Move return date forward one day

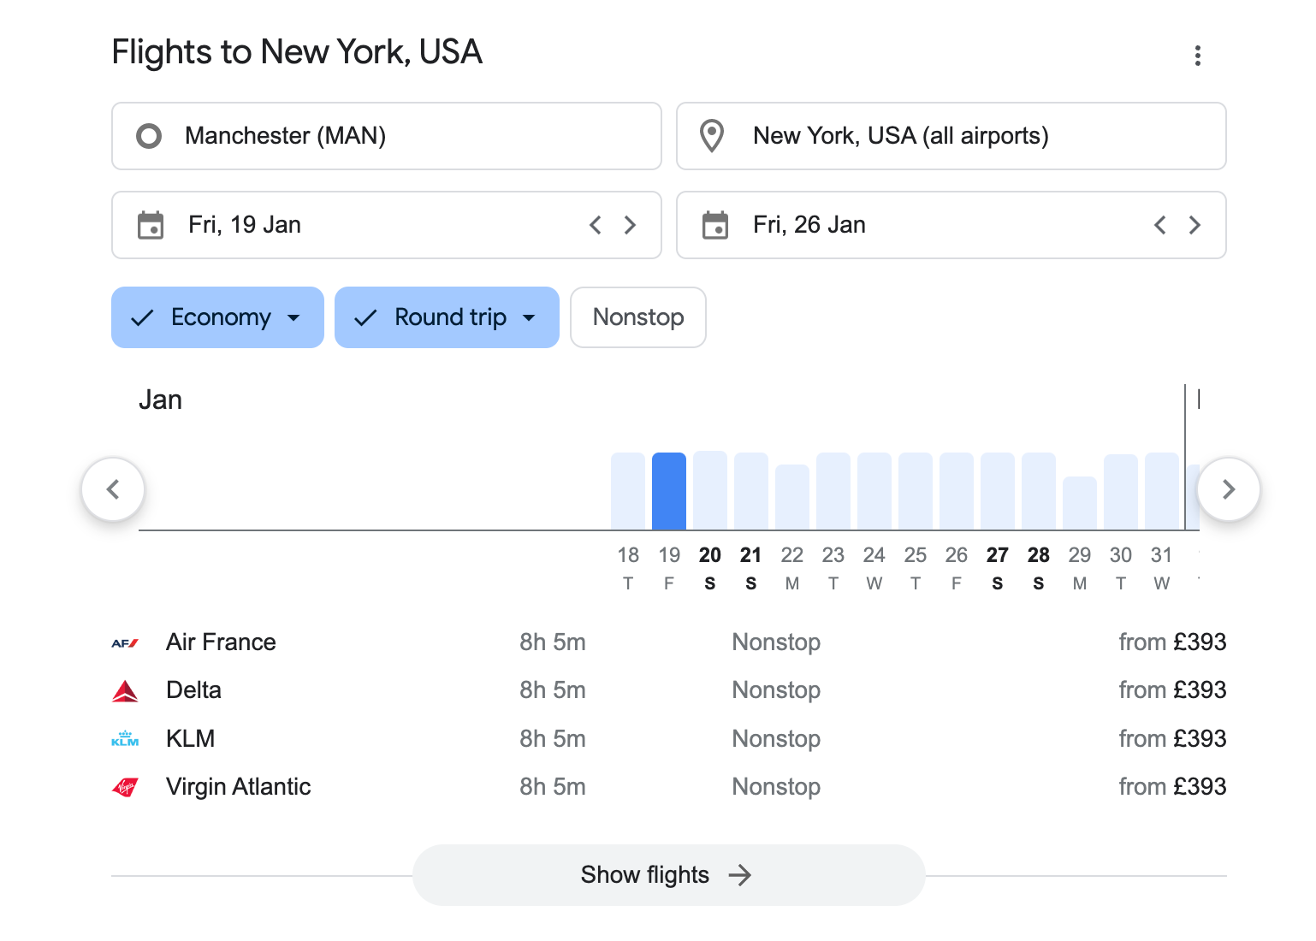coord(1194,225)
